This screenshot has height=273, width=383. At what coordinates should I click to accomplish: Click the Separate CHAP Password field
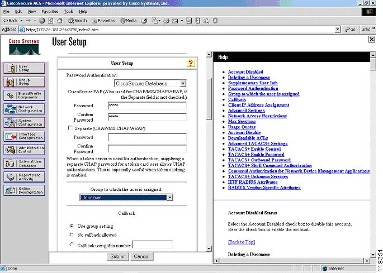tap(147, 137)
